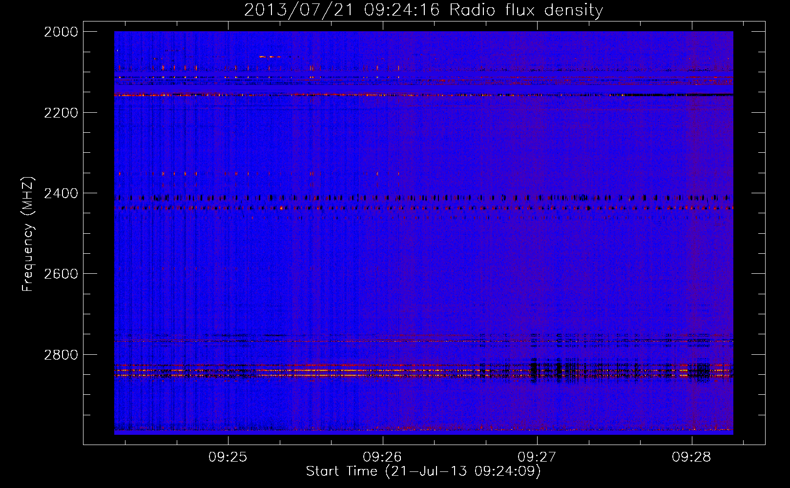Click the 2600 frequency axis label
Image resolution: width=790 pixels, height=488 pixels.
click(61, 274)
